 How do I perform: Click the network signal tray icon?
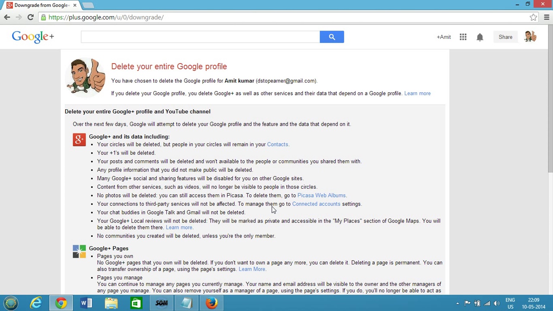coord(487,303)
